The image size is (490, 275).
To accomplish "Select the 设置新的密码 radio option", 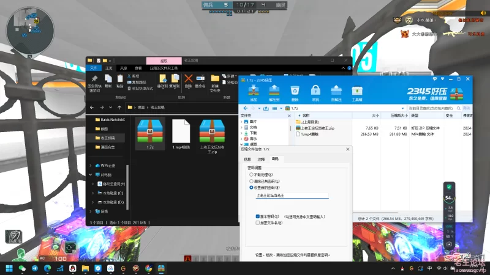I will pyautogui.click(x=251, y=188).
